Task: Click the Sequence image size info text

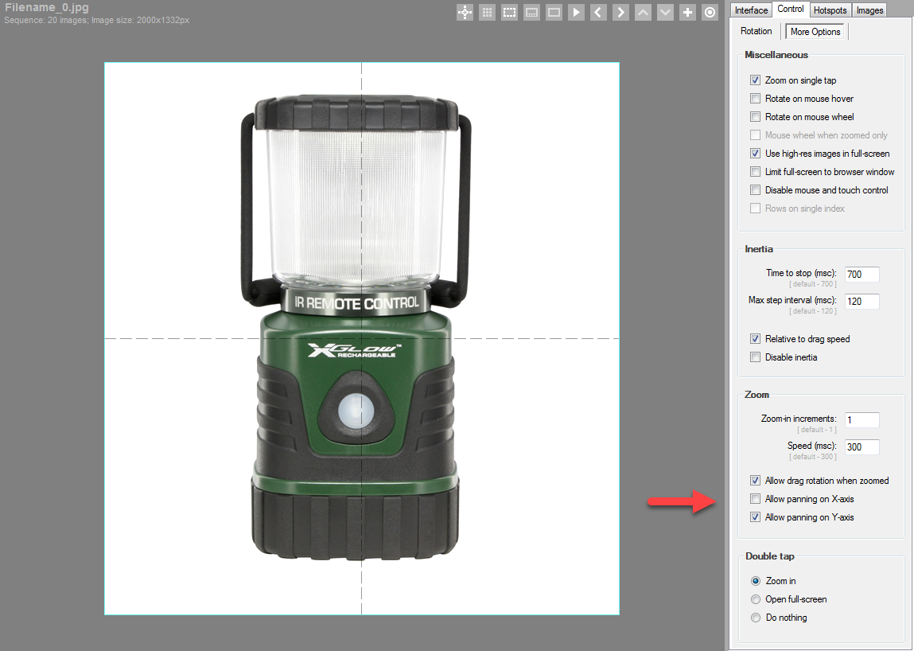Action: [97, 21]
